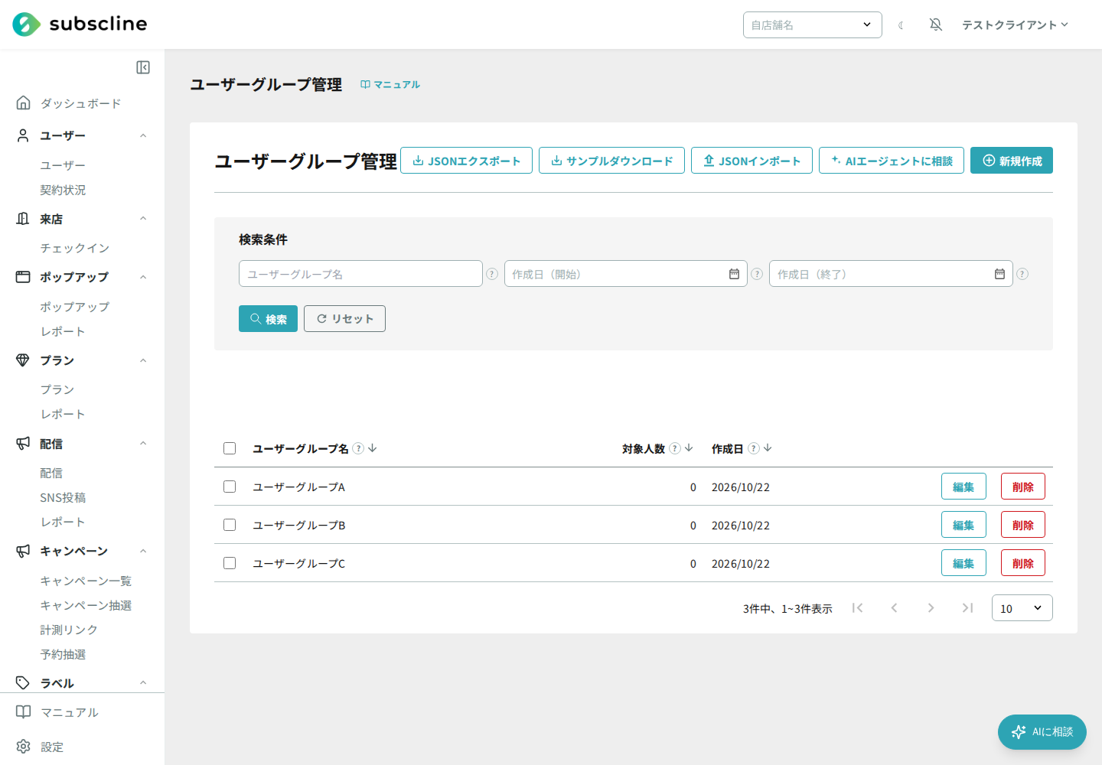This screenshot has height=765, width=1102.
Task: Collapse the キャンペーン sidebar section
Action: (x=143, y=551)
